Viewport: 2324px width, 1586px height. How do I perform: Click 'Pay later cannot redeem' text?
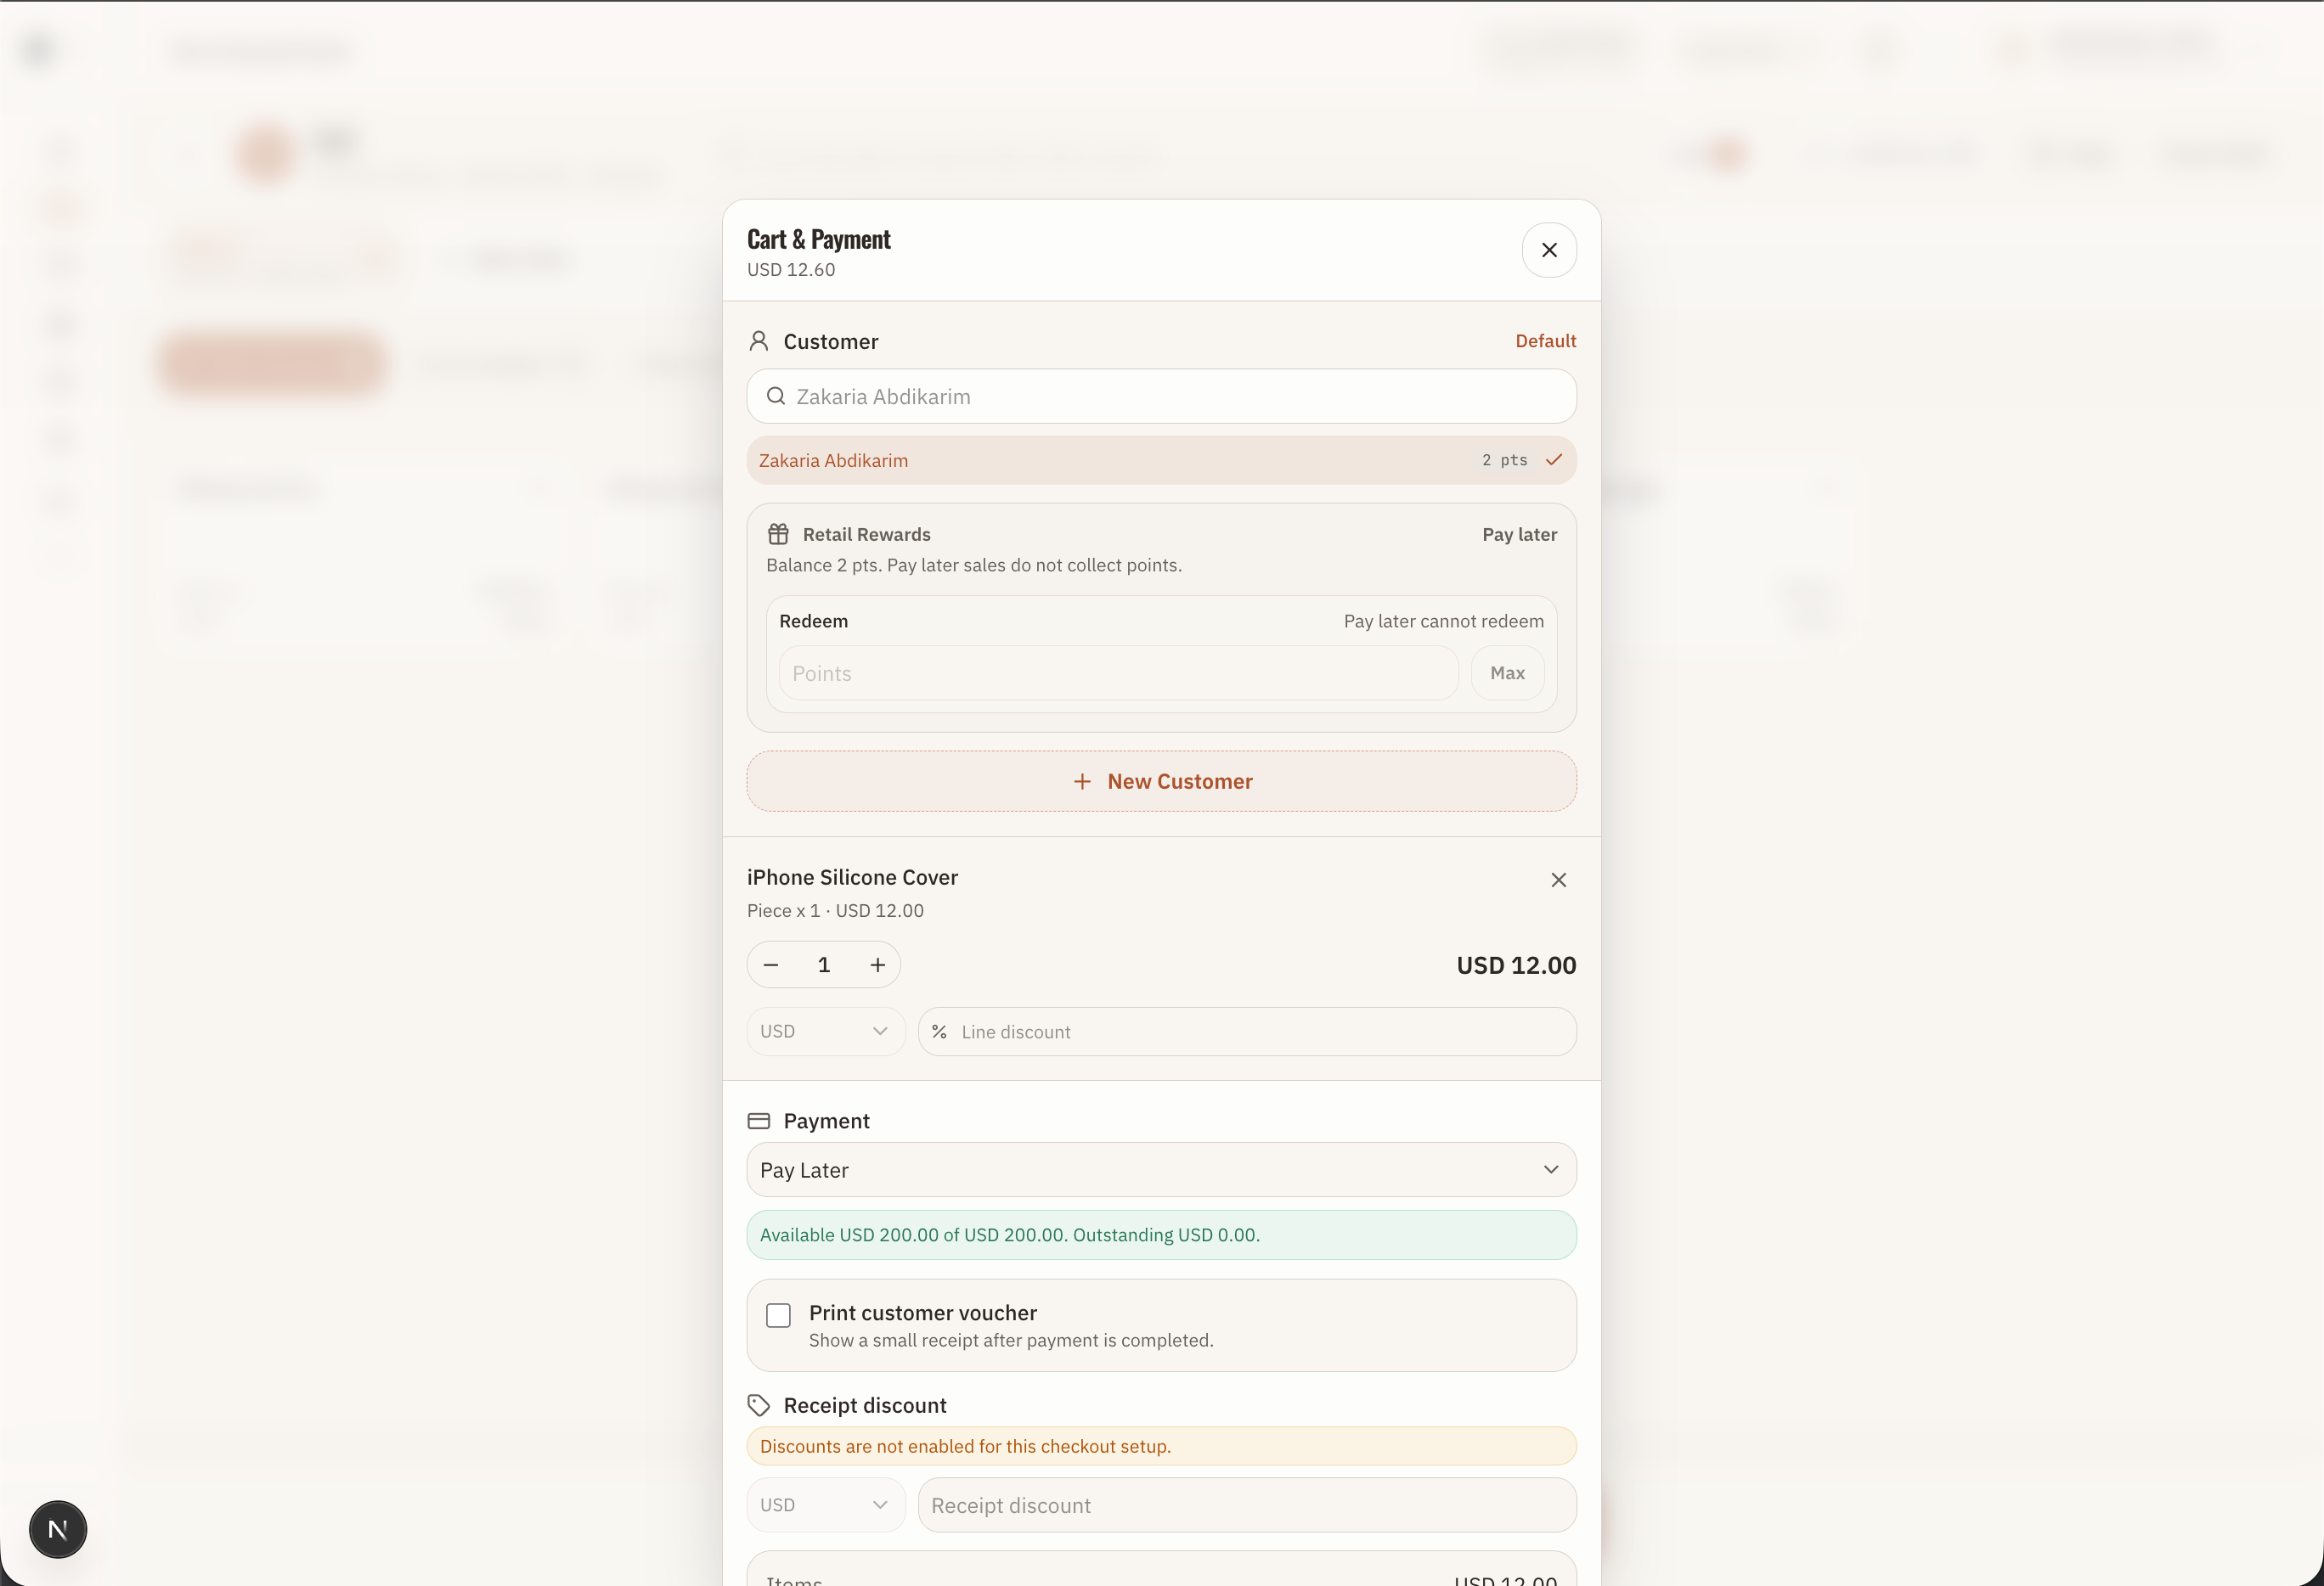1443,621
